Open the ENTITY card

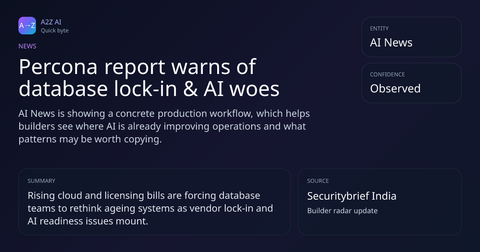pyautogui.click(x=412, y=37)
